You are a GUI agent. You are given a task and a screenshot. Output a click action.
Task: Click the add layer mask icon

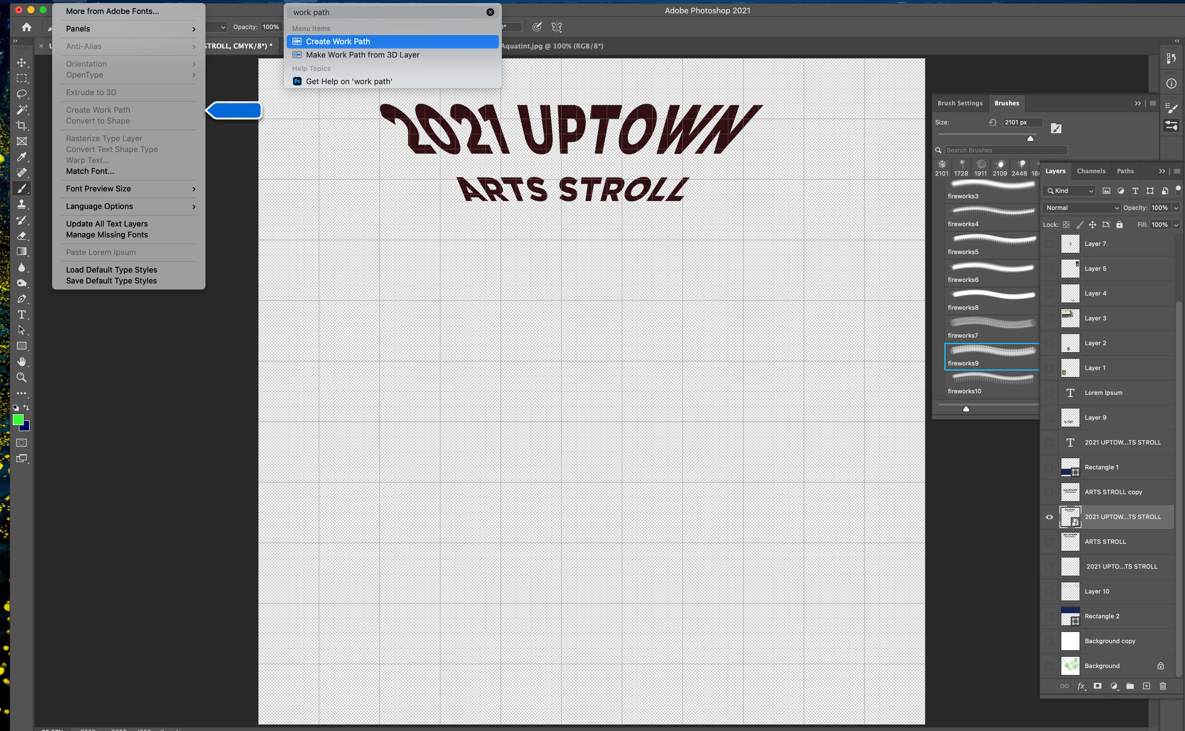(x=1097, y=686)
